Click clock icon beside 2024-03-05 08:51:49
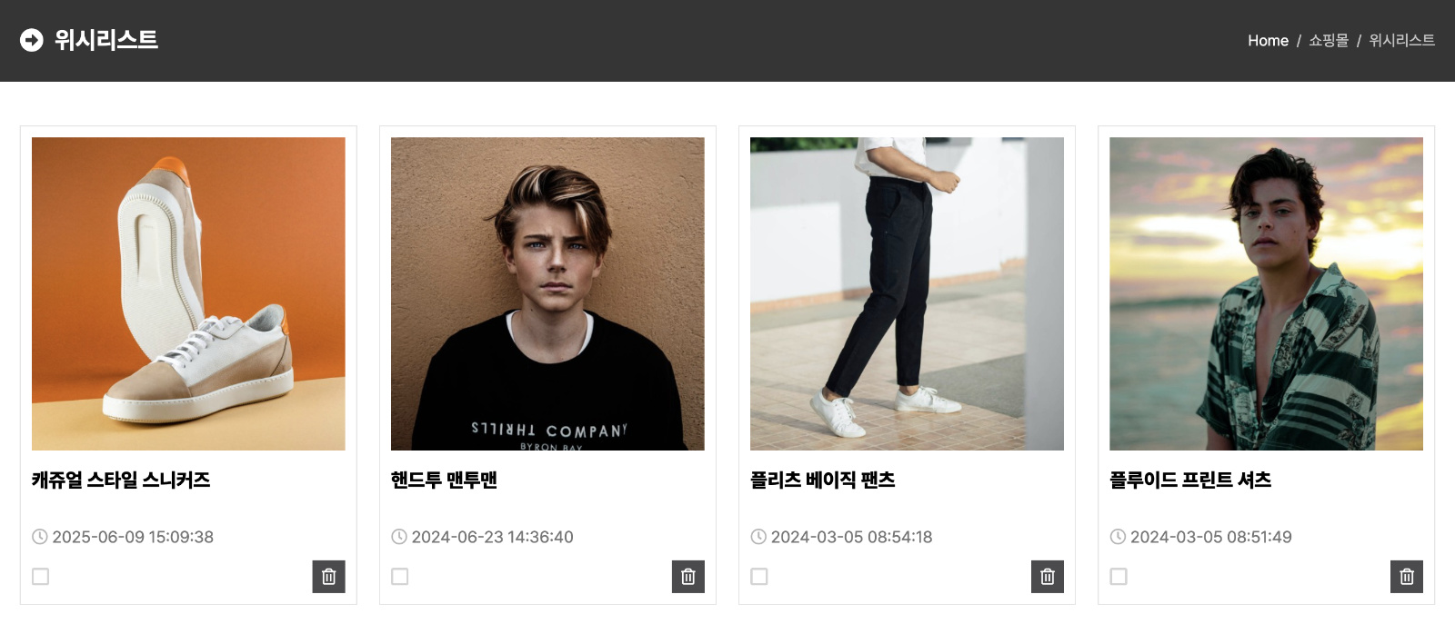This screenshot has width=1455, height=624. (1118, 537)
